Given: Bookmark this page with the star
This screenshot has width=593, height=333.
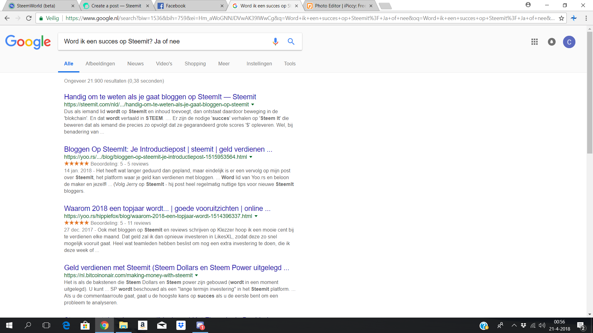Looking at the screenshot, I should [561, 18].
